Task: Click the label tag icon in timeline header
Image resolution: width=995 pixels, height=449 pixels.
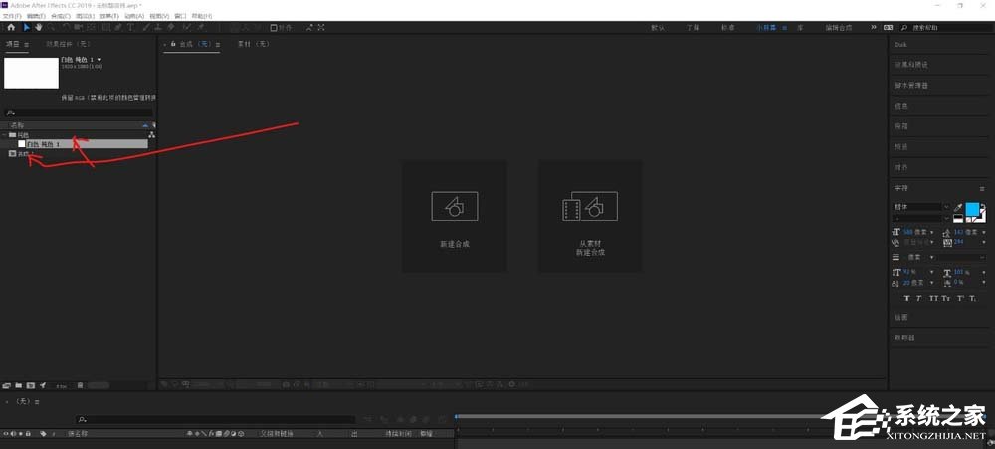Action: pyautogui.click(x=43, y=434)
